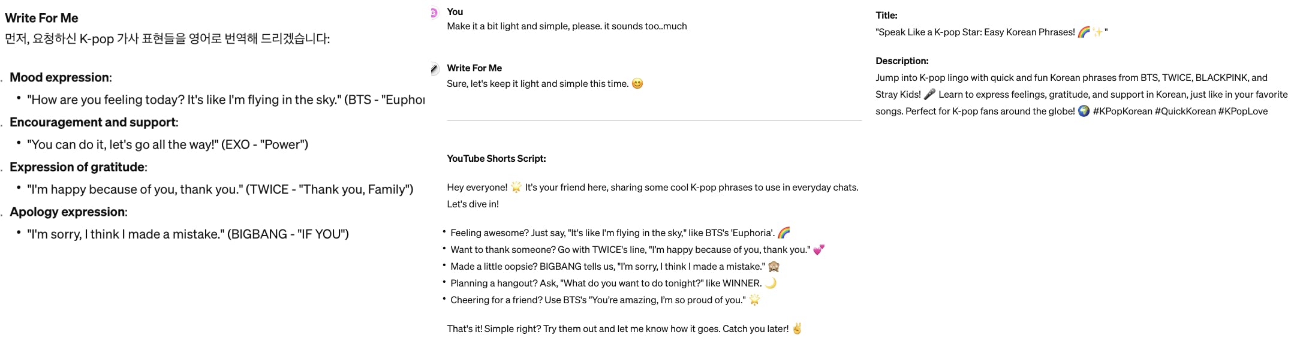Click the rainbow emoji after 'Euphoria'
Viewport: 1300px width, 341px height.
coord(784,233)
